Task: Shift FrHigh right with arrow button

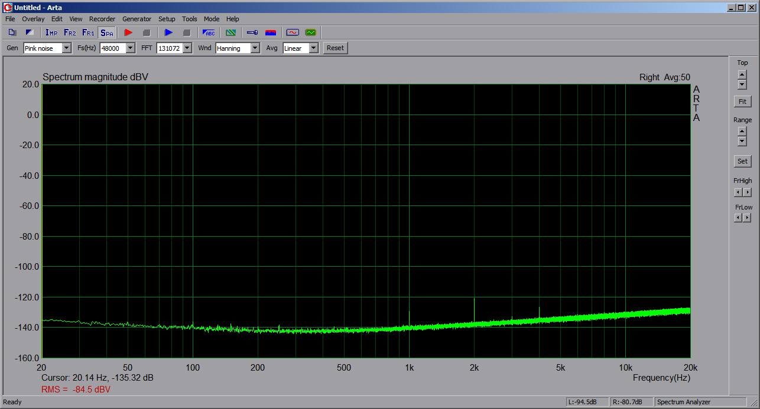Action: tap(748, 192)
